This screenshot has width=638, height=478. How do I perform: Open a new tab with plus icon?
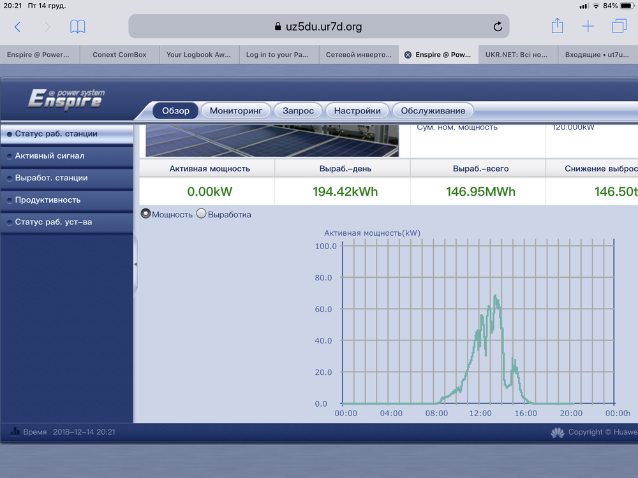tap(588, 27)
